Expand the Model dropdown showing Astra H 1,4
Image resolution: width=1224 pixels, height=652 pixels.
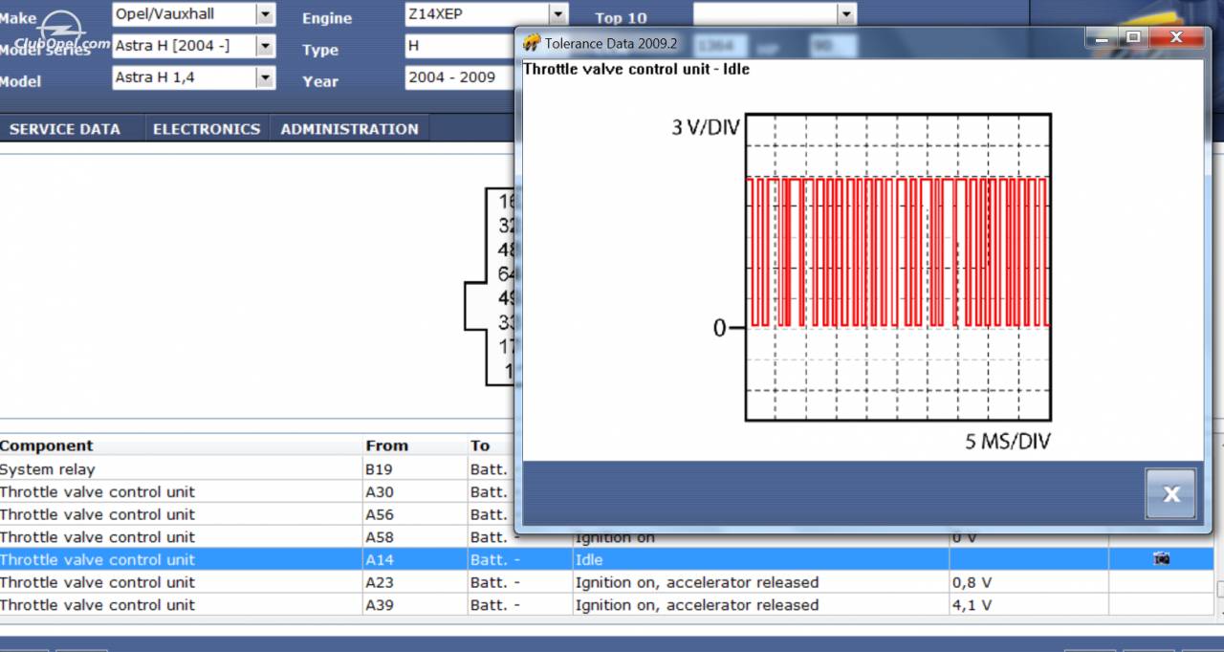[194, 77]
